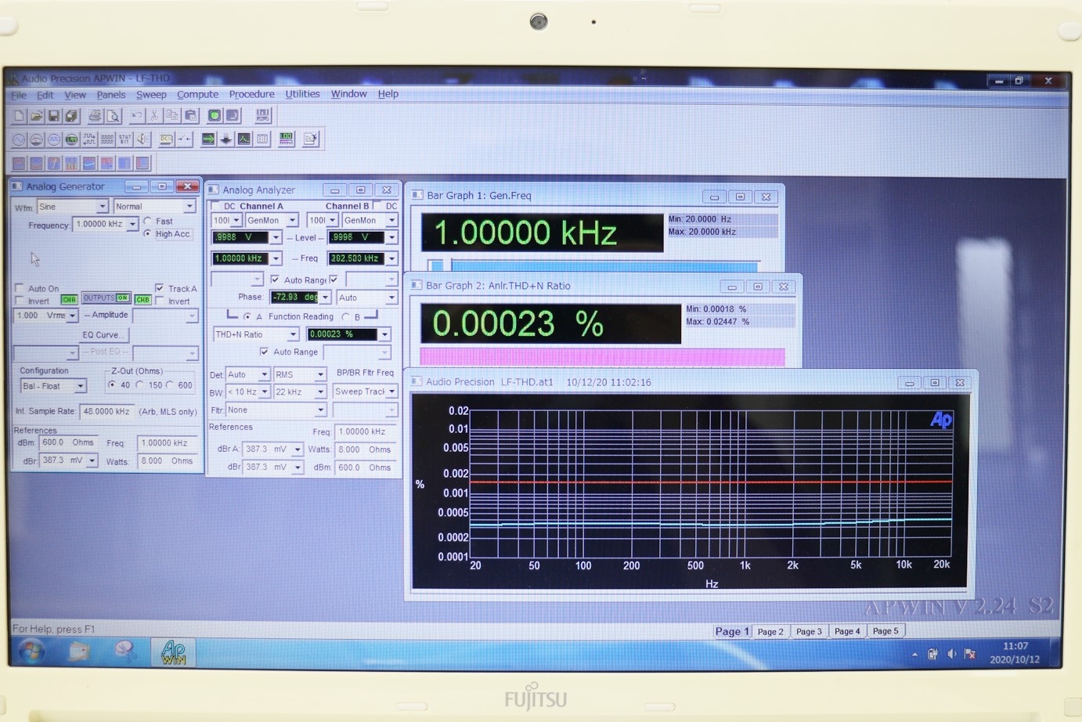
Task: Click the Open file folder icon
Action: (x=36, y=116)
